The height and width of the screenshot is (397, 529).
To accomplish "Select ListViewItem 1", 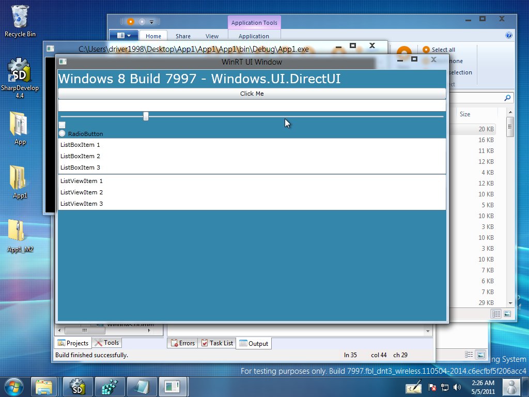I will point(252,181).
